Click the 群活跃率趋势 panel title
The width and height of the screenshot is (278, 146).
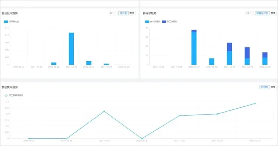[x=10, y=13]
